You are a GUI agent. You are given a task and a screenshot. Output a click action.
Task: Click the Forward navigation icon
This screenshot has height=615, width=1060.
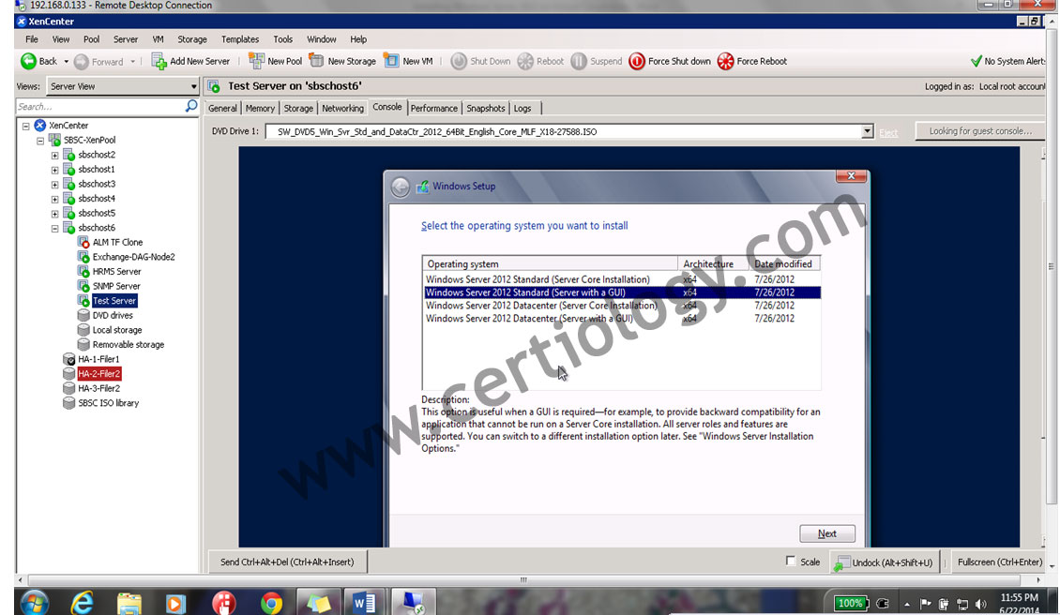tap(81, 62)
